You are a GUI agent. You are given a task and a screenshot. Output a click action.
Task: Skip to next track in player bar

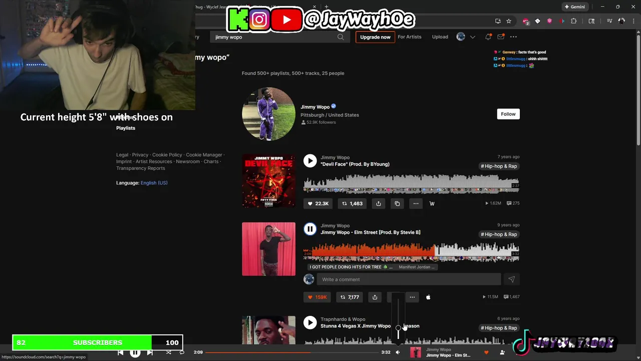(150, 352)
